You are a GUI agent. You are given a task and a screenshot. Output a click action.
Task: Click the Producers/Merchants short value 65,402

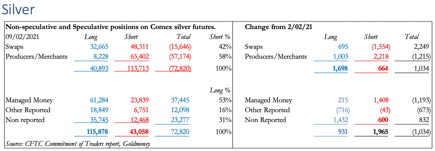click(139, 57)
